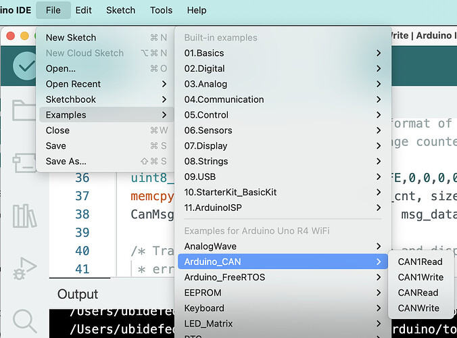Choose Close from File menu
This screenshot has width=457, height=338.
click(x=106, y=130)
